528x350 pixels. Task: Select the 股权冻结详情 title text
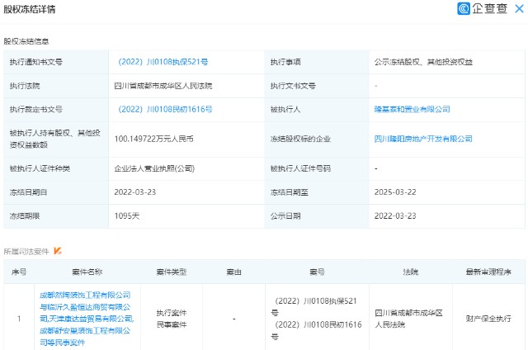tap(30, 9)
